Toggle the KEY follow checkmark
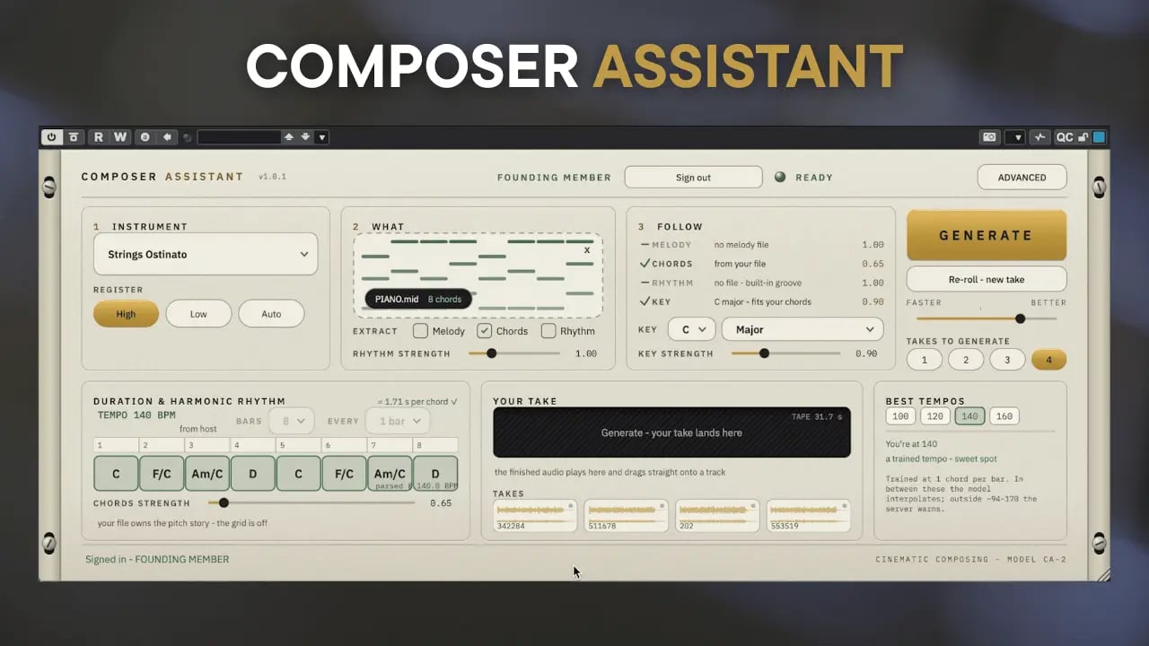The height and width of the screenshot is (646, 1149). point(645,301)
